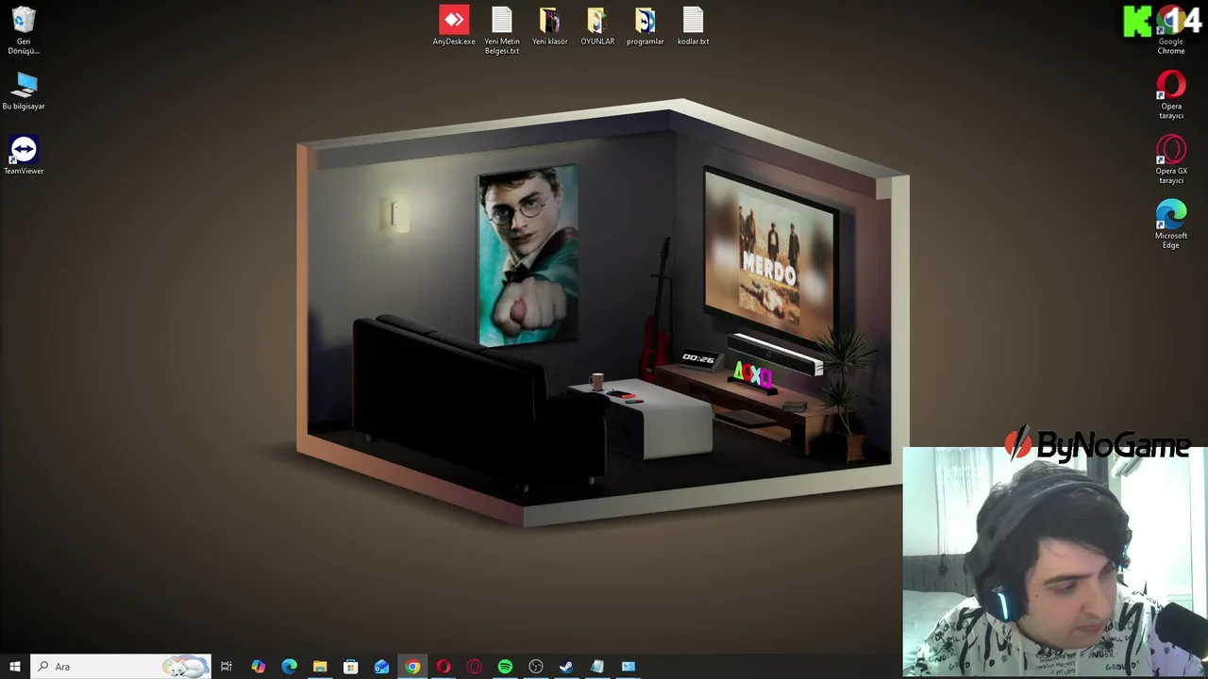Select the TeamViewer desktop shortcut
1208x679 pixels.
coord(24,156)
